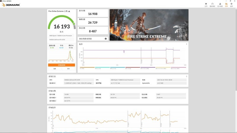Go to the Home (主页) tab
237x133 pixels.
[206, 5]
